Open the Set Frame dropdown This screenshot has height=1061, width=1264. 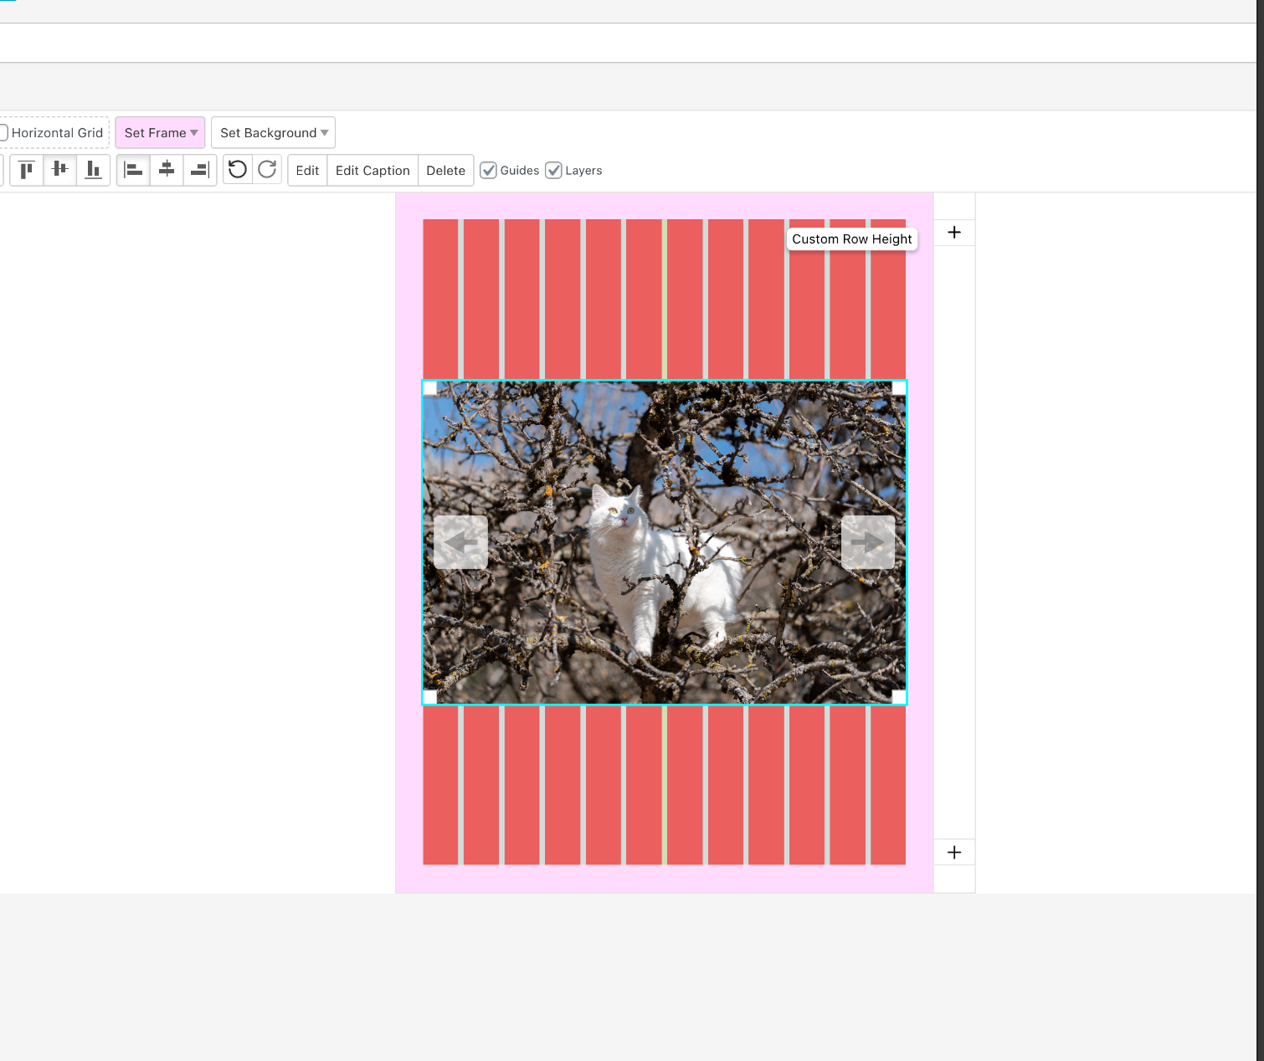pyautogui.click(x=160, y=133)
